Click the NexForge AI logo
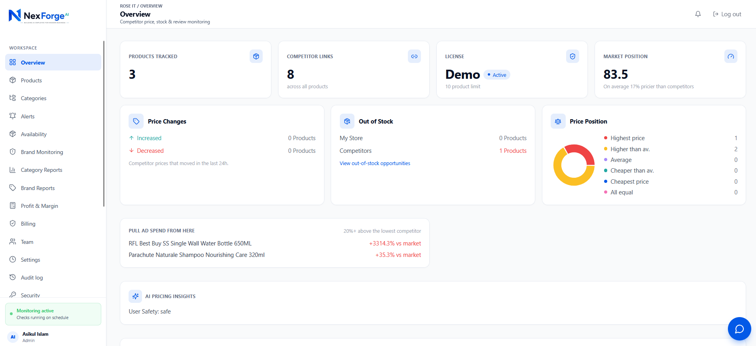 [39, 16]
